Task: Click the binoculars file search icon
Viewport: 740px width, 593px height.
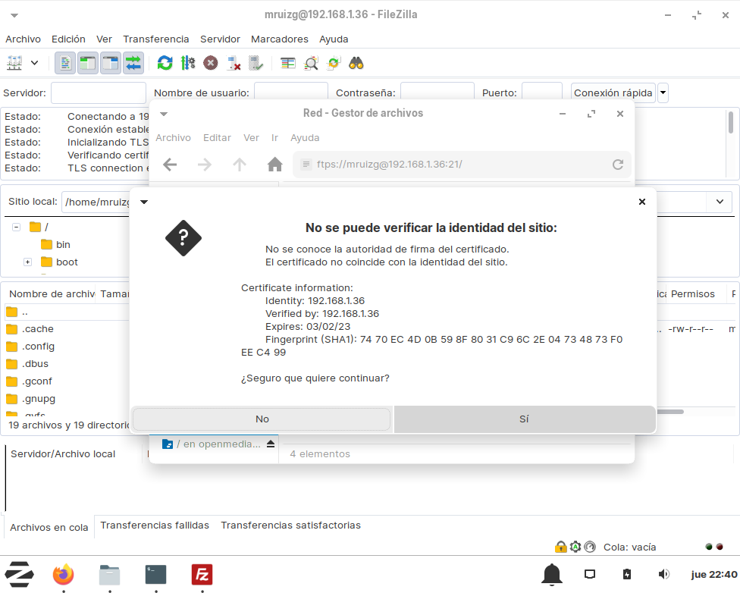Action: 356,63
